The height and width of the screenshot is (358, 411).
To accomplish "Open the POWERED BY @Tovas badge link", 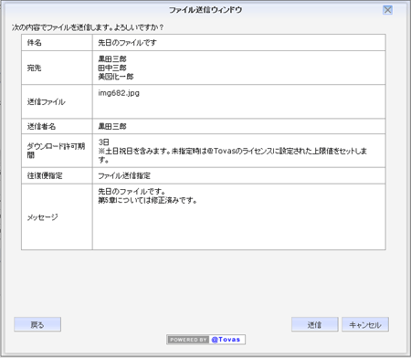I will [x=205, y=340].
